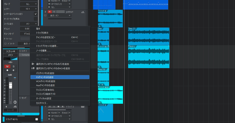This screenshot has width=235, height=123.
Task: Mute the yukkuri track
Action: coord(50,12)
